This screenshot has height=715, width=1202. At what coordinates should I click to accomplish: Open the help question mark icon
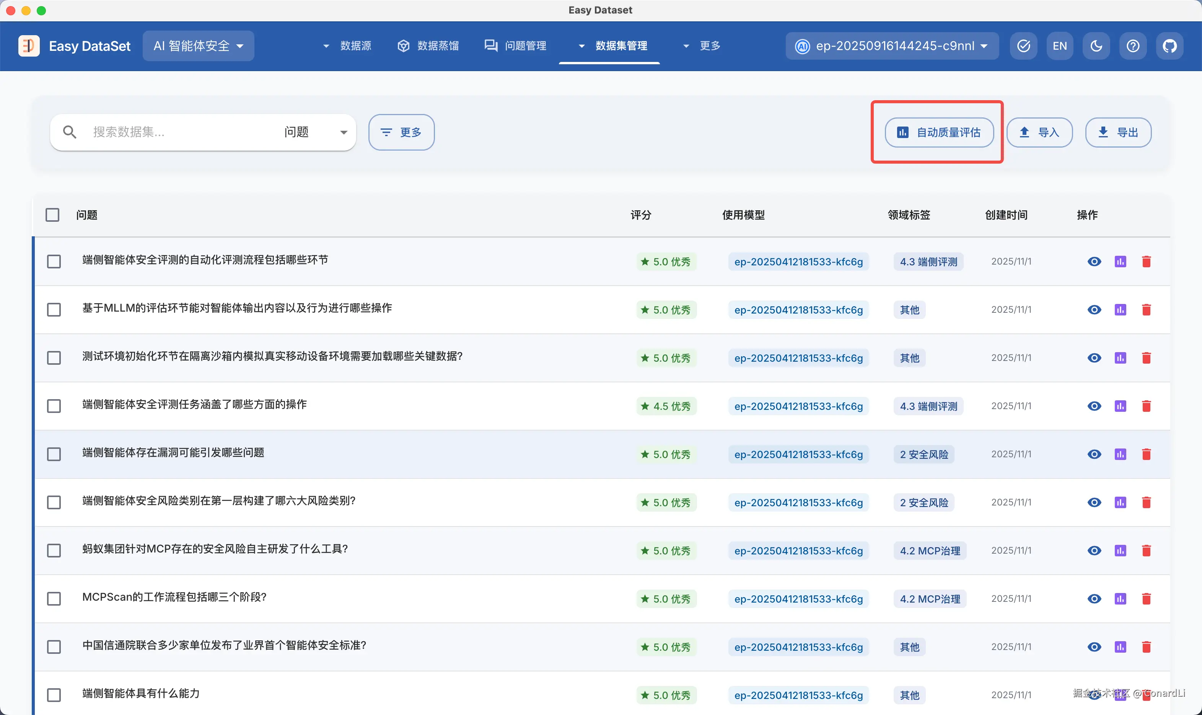pos(1133,46)
